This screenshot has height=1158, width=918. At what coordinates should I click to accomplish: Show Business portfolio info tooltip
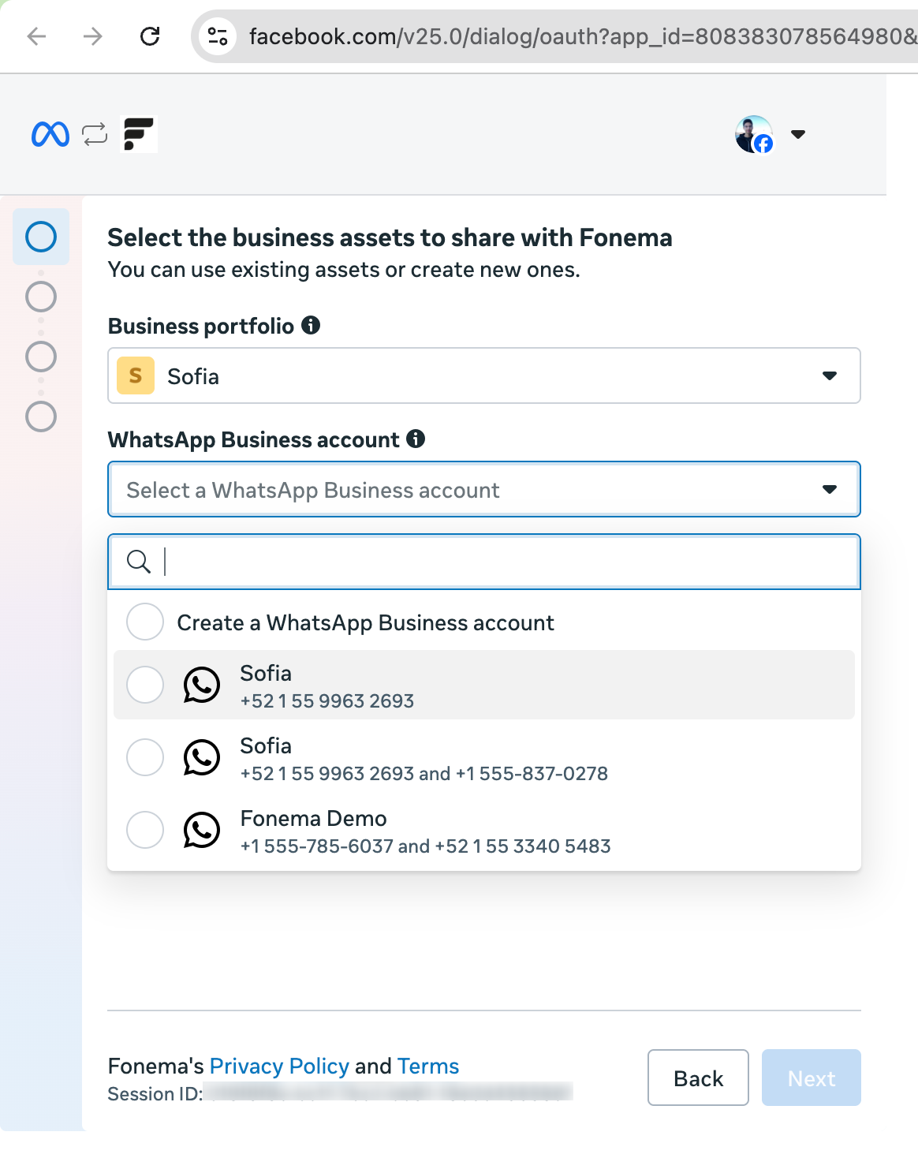coord(311,325)
